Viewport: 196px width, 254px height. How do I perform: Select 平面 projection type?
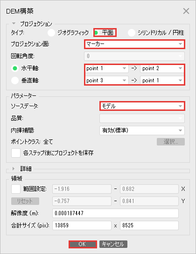click(96, 33)
